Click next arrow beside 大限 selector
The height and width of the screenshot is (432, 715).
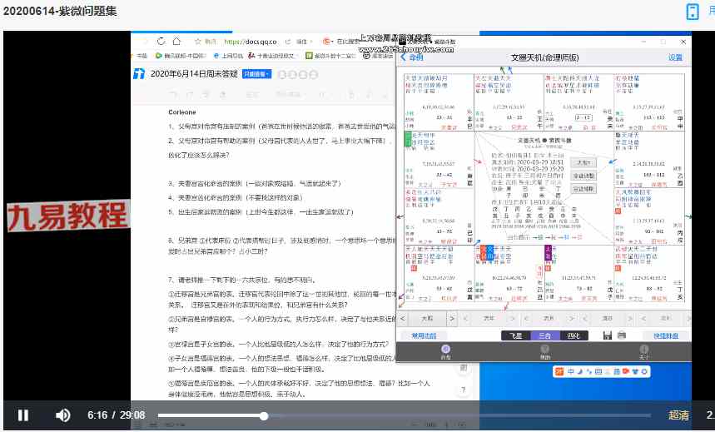pyautogui.click(x=452, y=318)
